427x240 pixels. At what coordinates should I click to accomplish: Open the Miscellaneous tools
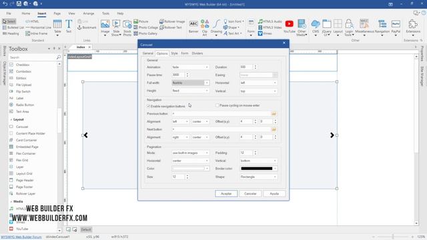click(x=364, y=27)
